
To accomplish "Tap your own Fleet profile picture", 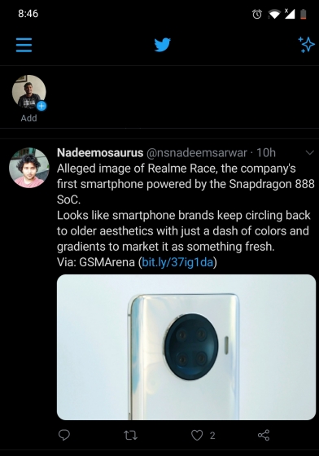I will pyautogui.click(x=28, y=92).
